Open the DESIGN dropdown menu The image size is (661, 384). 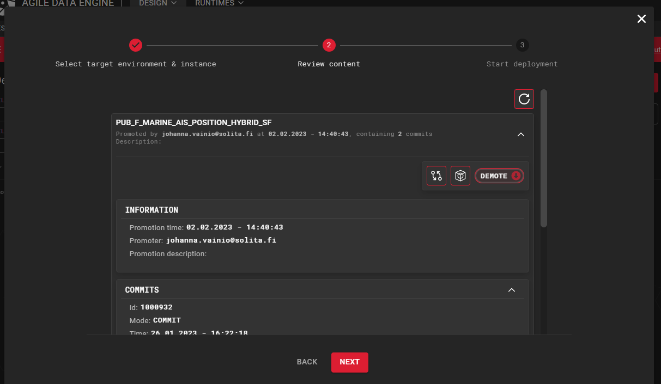point(157,3)
